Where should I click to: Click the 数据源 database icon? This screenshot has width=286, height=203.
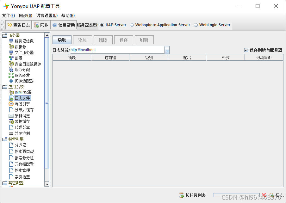pyautogui.click(x=11, y=47)
